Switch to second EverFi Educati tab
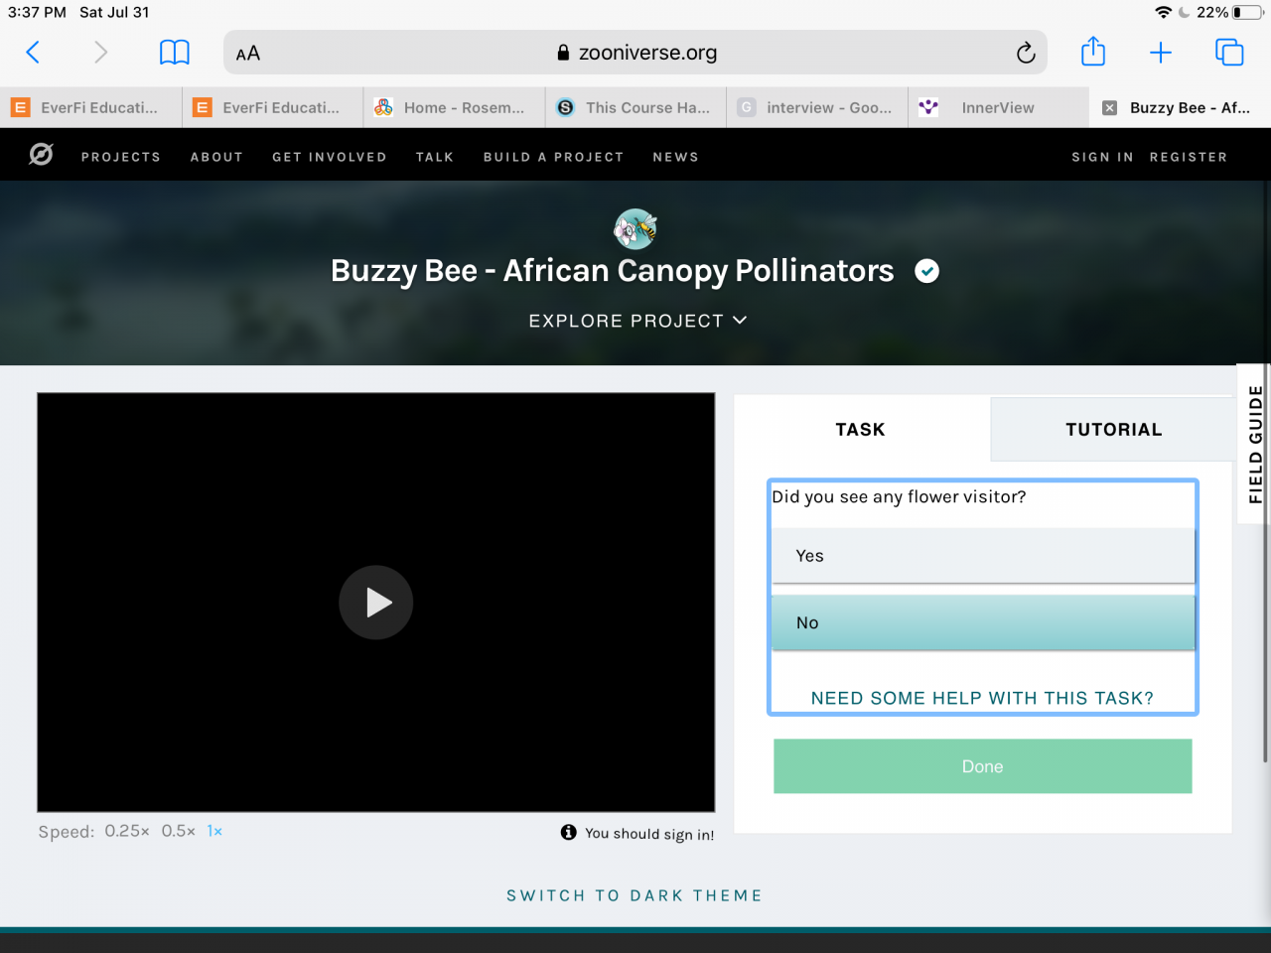Image resolution: width=1271 pixels, height=953 pixels. point(272,107)
